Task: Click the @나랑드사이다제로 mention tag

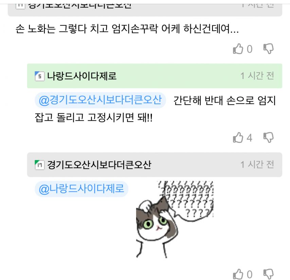Action: [x=81, y=189]
